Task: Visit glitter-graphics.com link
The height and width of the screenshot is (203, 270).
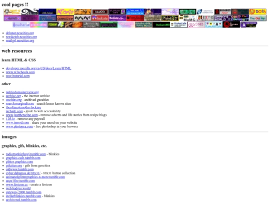Action: click(19, 162)
